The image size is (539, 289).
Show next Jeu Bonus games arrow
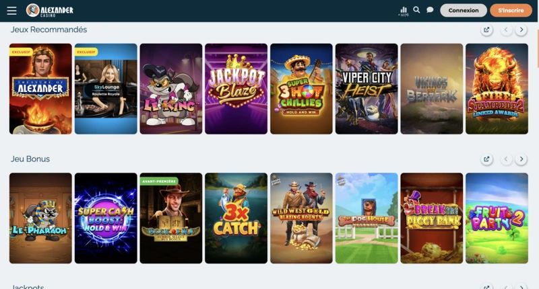[521, 159]
